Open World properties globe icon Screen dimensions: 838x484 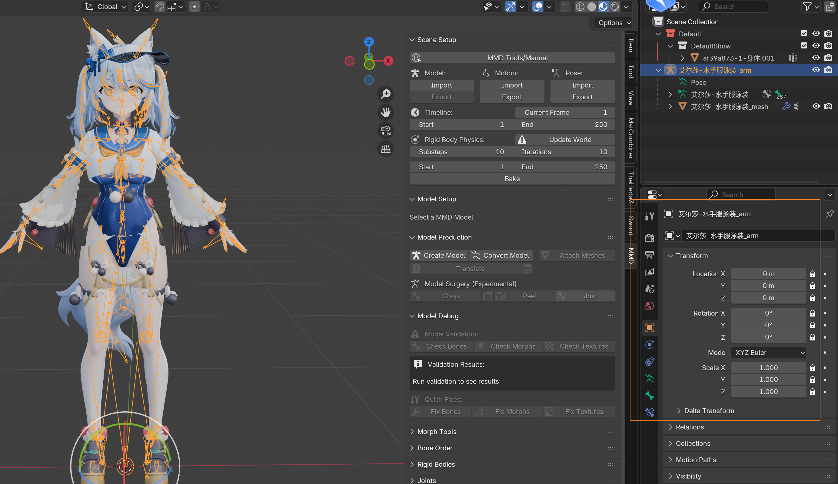pyautogui.click(x=649, y=306)
